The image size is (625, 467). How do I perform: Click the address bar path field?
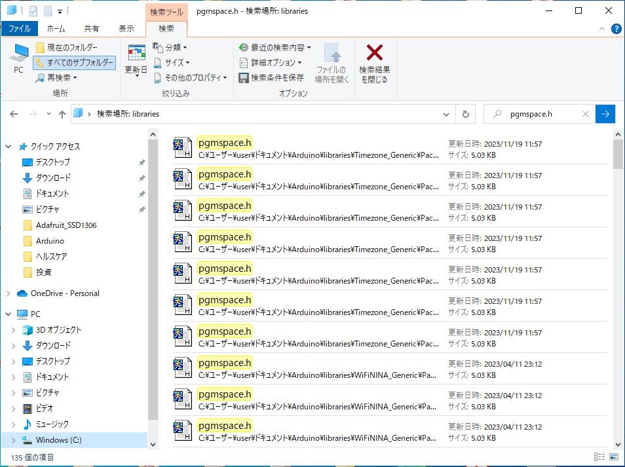[x=263, y=114]
